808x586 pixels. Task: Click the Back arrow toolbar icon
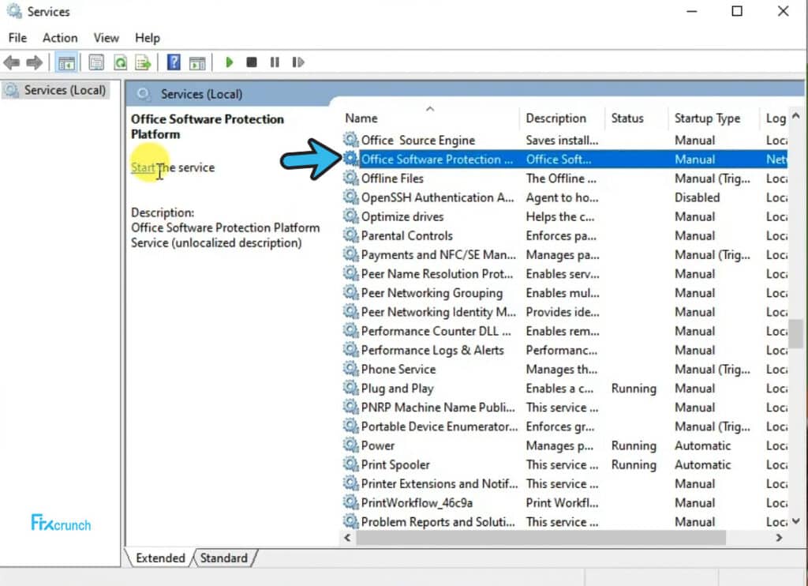(x=11, y=63)
